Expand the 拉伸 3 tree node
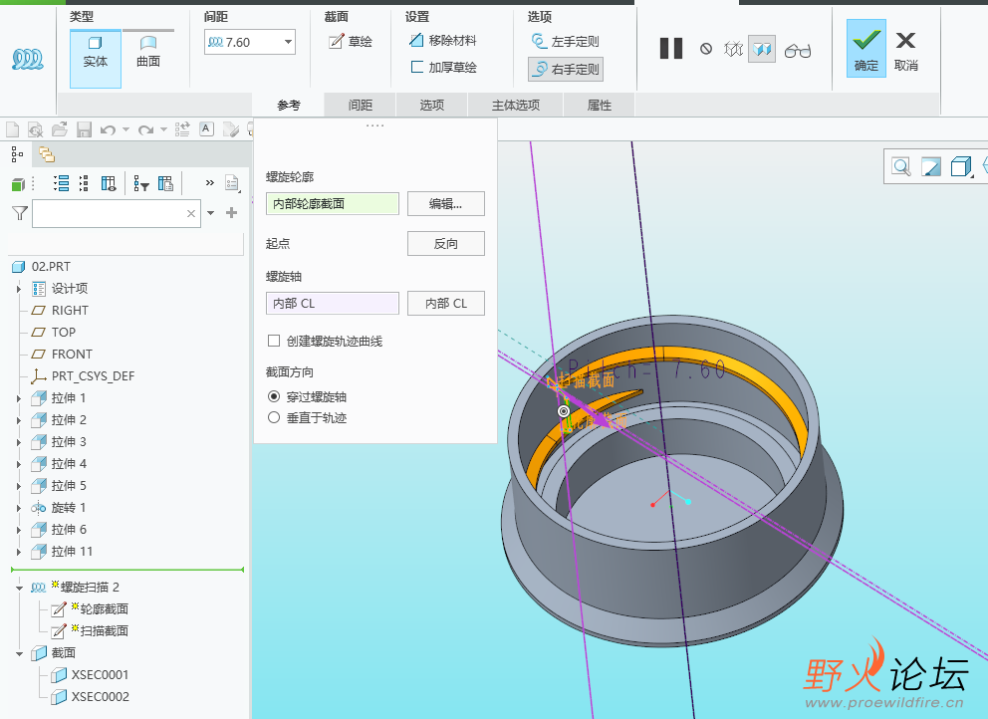988x719 pixels. [x=18, y=442]
